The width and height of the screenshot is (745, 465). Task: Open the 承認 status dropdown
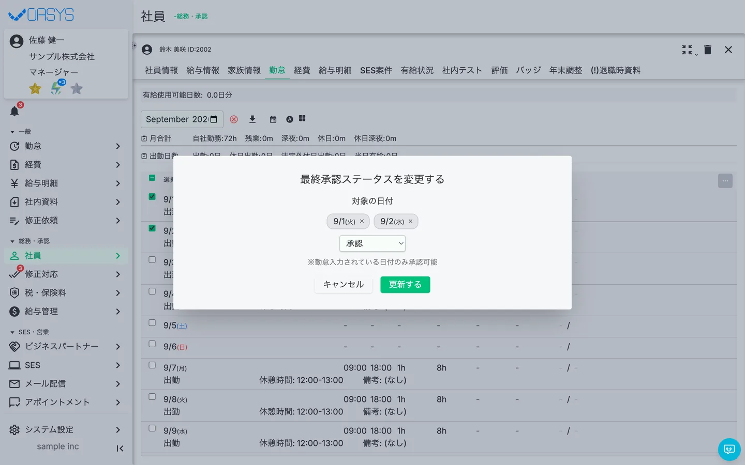pyautogui.click(x=373, y=243)
